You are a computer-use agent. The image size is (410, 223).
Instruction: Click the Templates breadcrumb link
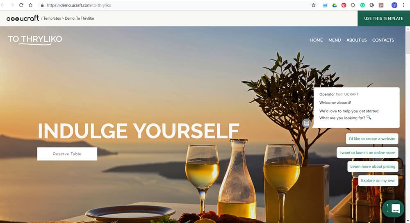click(52, 18)
